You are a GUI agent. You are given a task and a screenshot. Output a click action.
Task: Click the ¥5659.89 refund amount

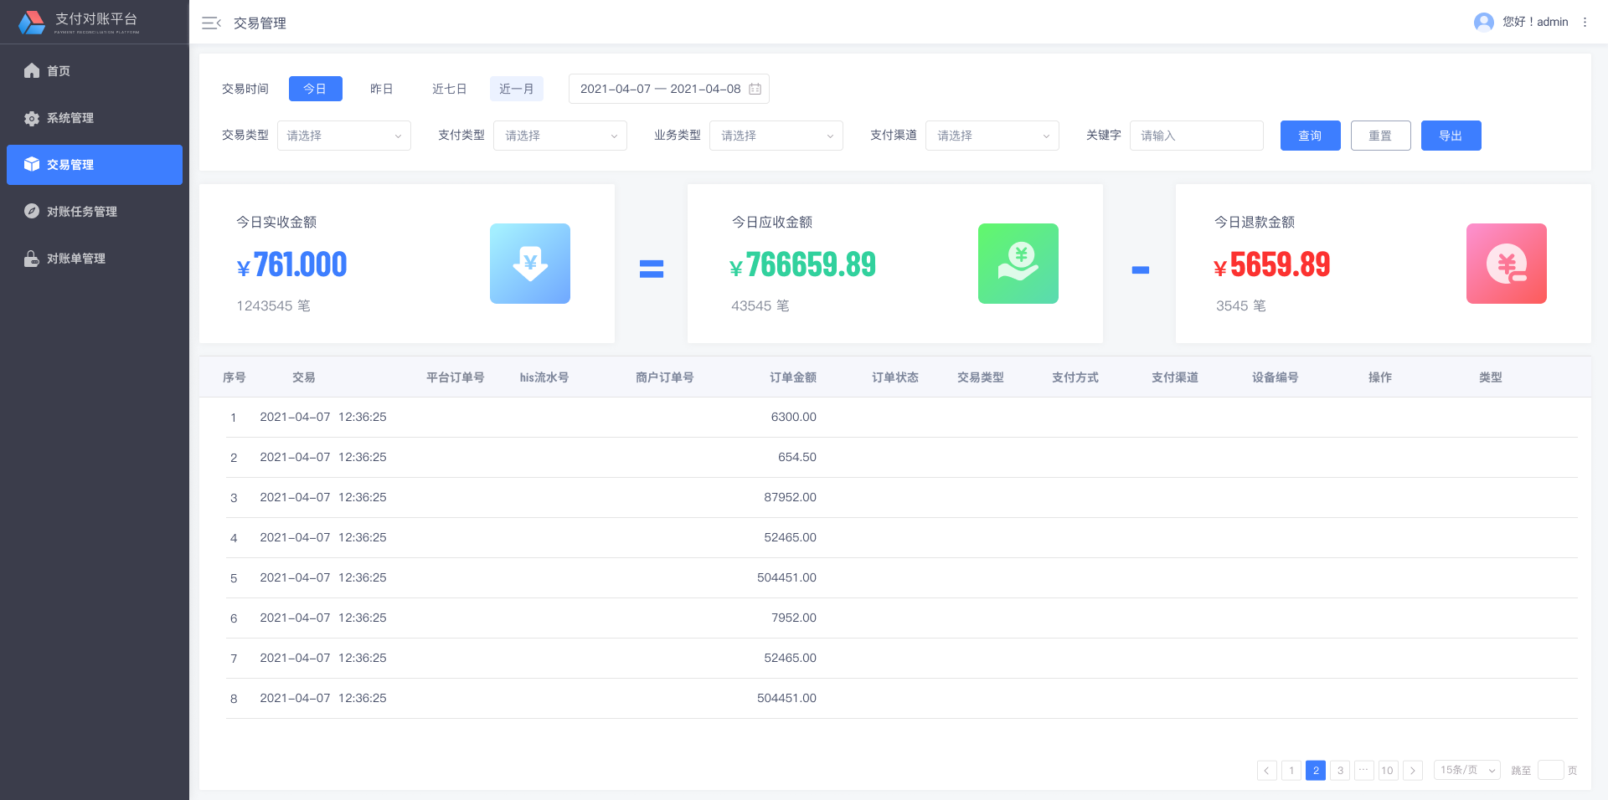tap(1271, 265)
